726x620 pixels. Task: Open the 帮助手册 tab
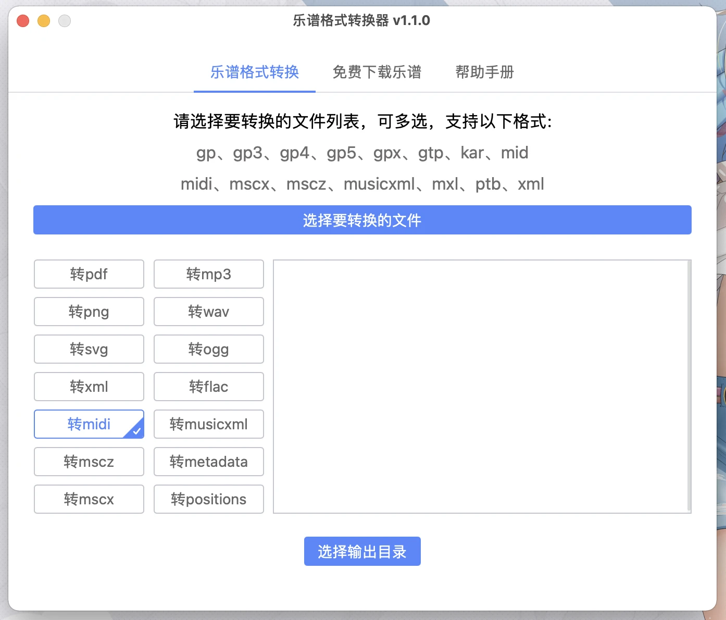coord(484,72)
